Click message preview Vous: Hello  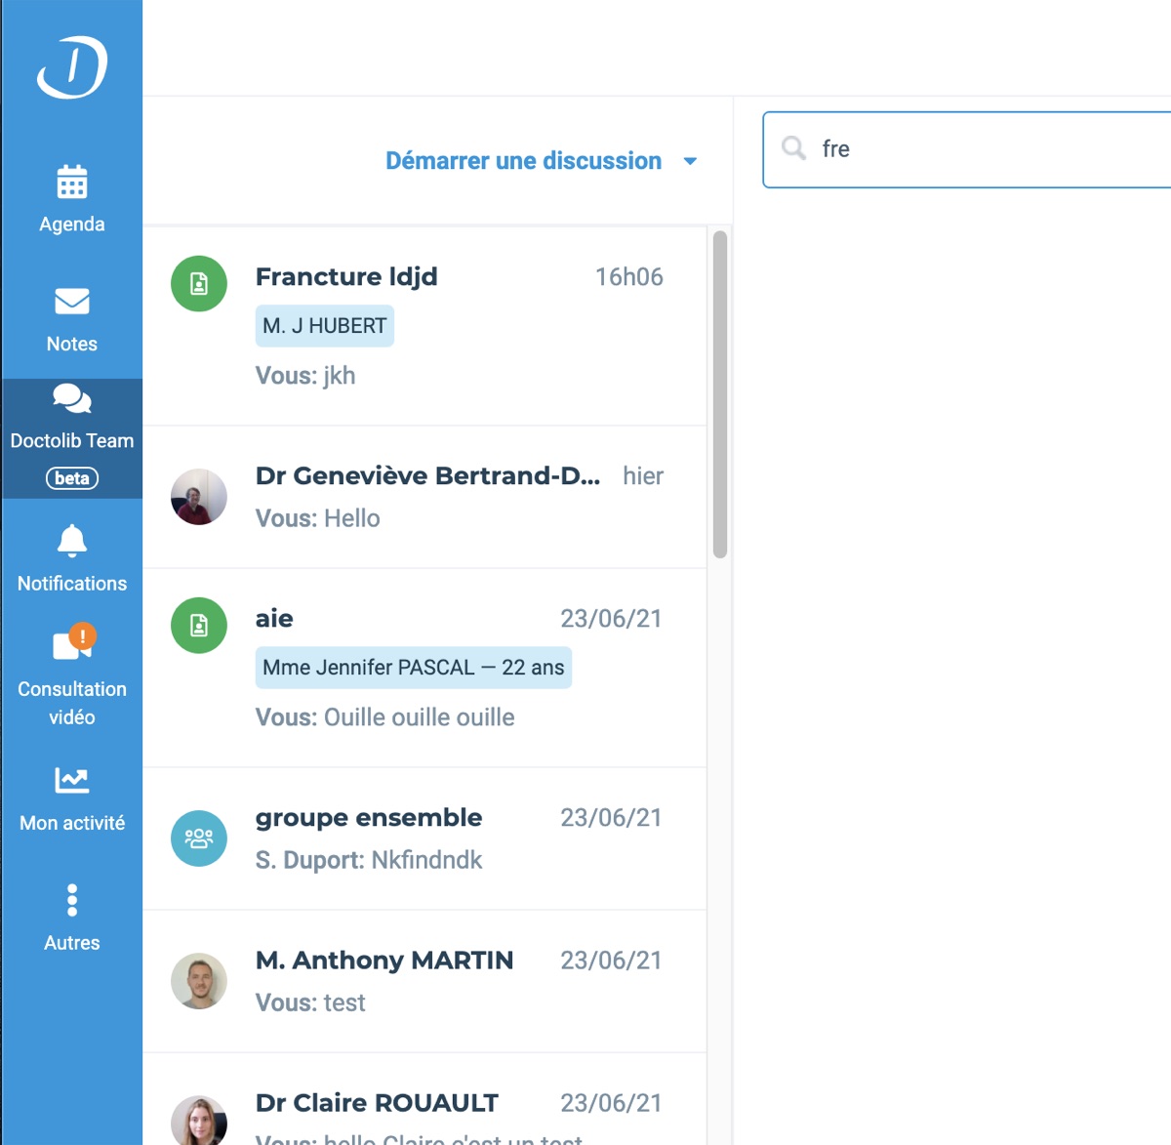pyautogui.click(x=318, y=518)
